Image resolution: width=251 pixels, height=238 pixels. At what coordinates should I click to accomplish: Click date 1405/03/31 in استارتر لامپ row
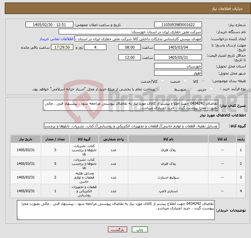coord(26,191)
